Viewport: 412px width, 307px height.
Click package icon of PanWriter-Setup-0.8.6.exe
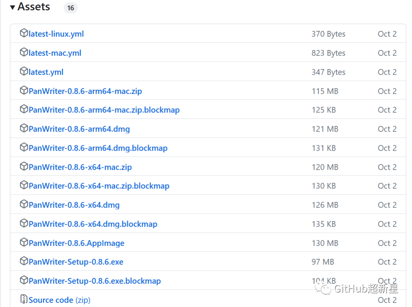coord(24,261)
